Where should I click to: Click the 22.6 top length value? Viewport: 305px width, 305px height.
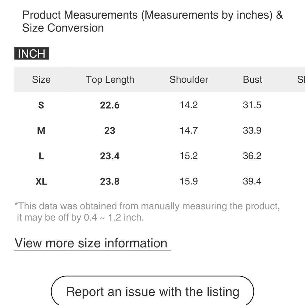click(x=110, y=105)
